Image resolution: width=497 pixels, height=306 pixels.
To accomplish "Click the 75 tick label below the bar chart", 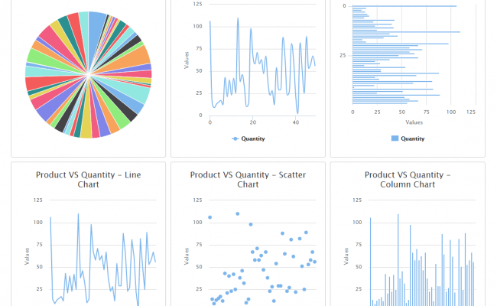I will click(427, 112).
